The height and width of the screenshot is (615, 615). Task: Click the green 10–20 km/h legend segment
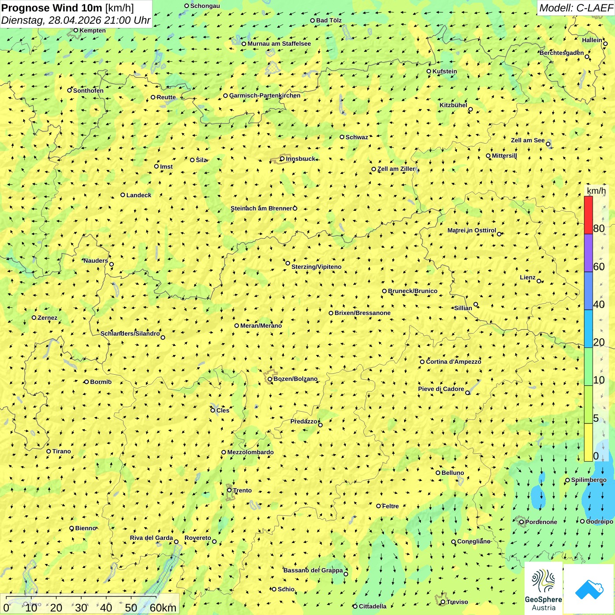click(x=588, y=366)
